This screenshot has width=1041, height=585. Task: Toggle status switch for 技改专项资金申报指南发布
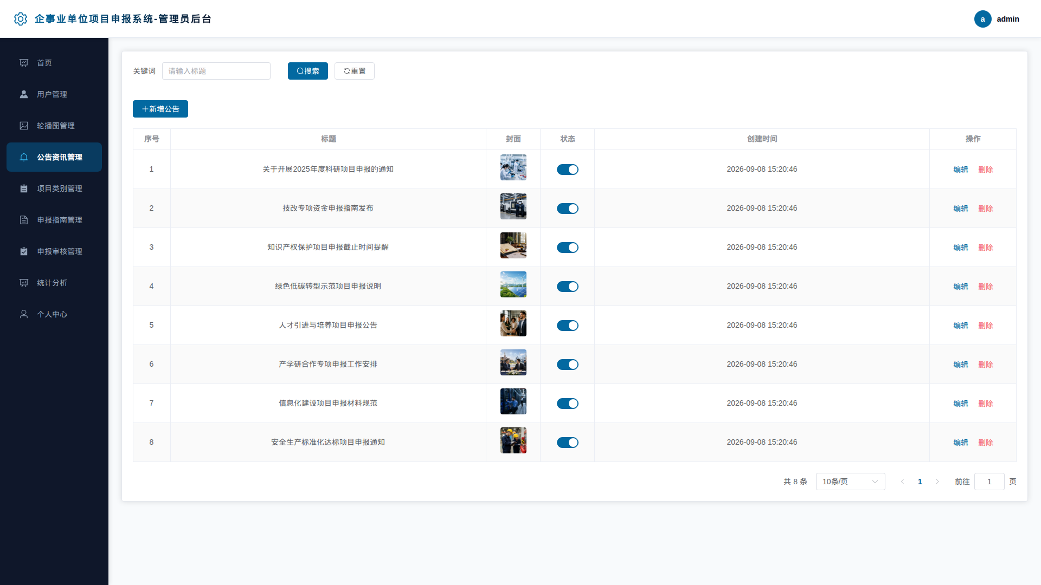[568, 209]
